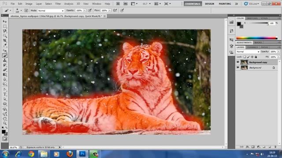Toggle lock all
Image resolution: width=282 pixels, height=158 pixels.
pos(256,57)
